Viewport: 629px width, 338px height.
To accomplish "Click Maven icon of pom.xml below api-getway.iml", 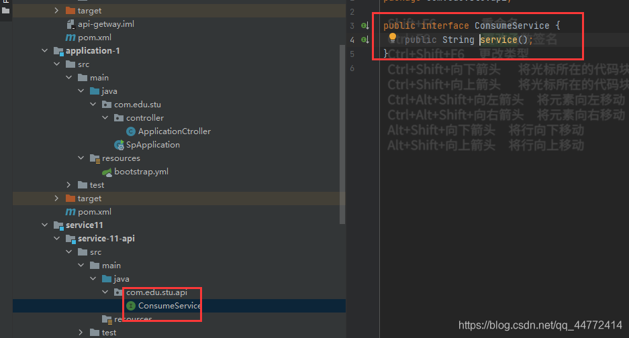I will coord(70,38).
